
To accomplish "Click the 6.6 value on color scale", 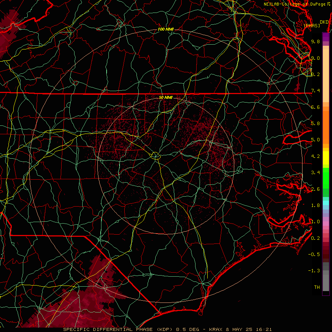I will pyautogui.click(x=315, y=107).
